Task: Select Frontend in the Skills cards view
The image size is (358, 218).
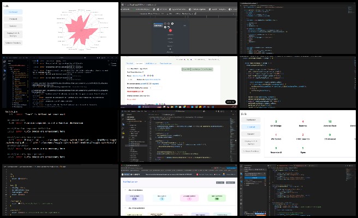Action: click(x=250, y=127)
